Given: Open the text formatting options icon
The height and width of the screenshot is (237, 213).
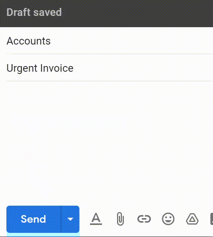Looking at the screenshot, I should click(x=96, y=219).
